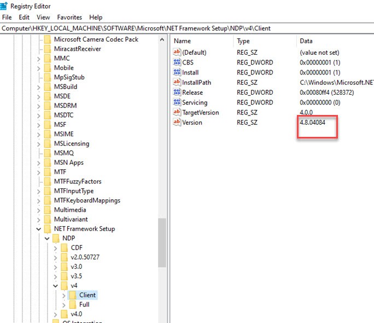This screenshot has height=323, width=374.
Task: Open the Favorites menu
Action: point(69,18)
